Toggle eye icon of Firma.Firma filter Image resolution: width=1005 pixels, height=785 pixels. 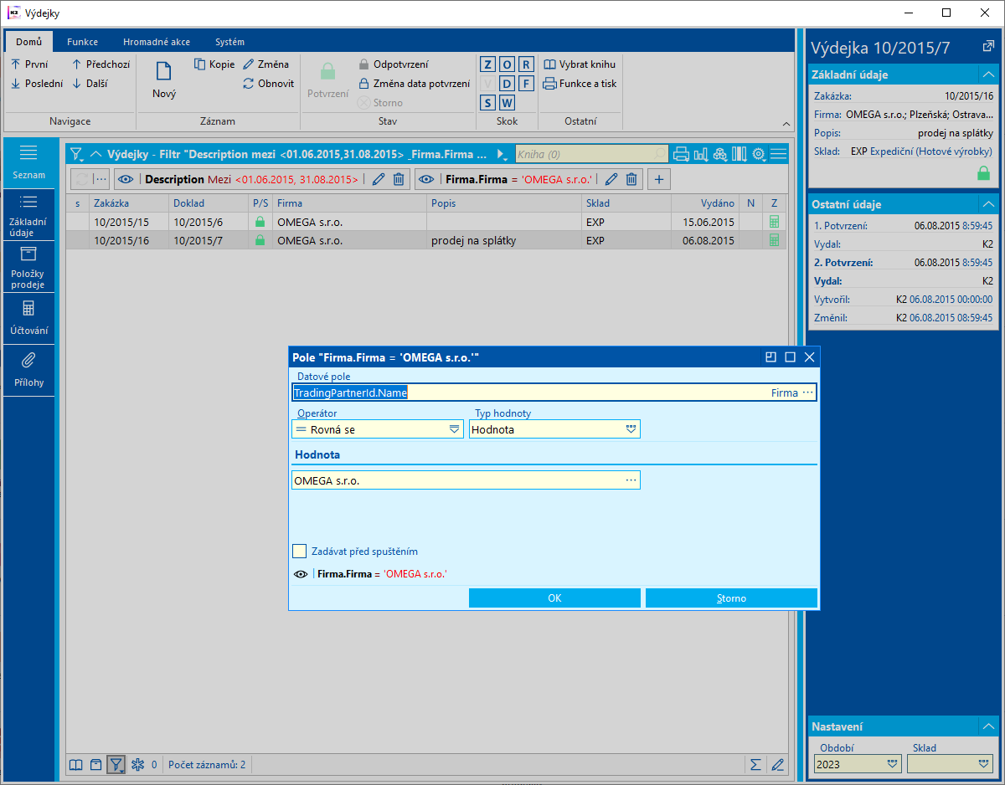pyautogui.click(x=427, y=179)
